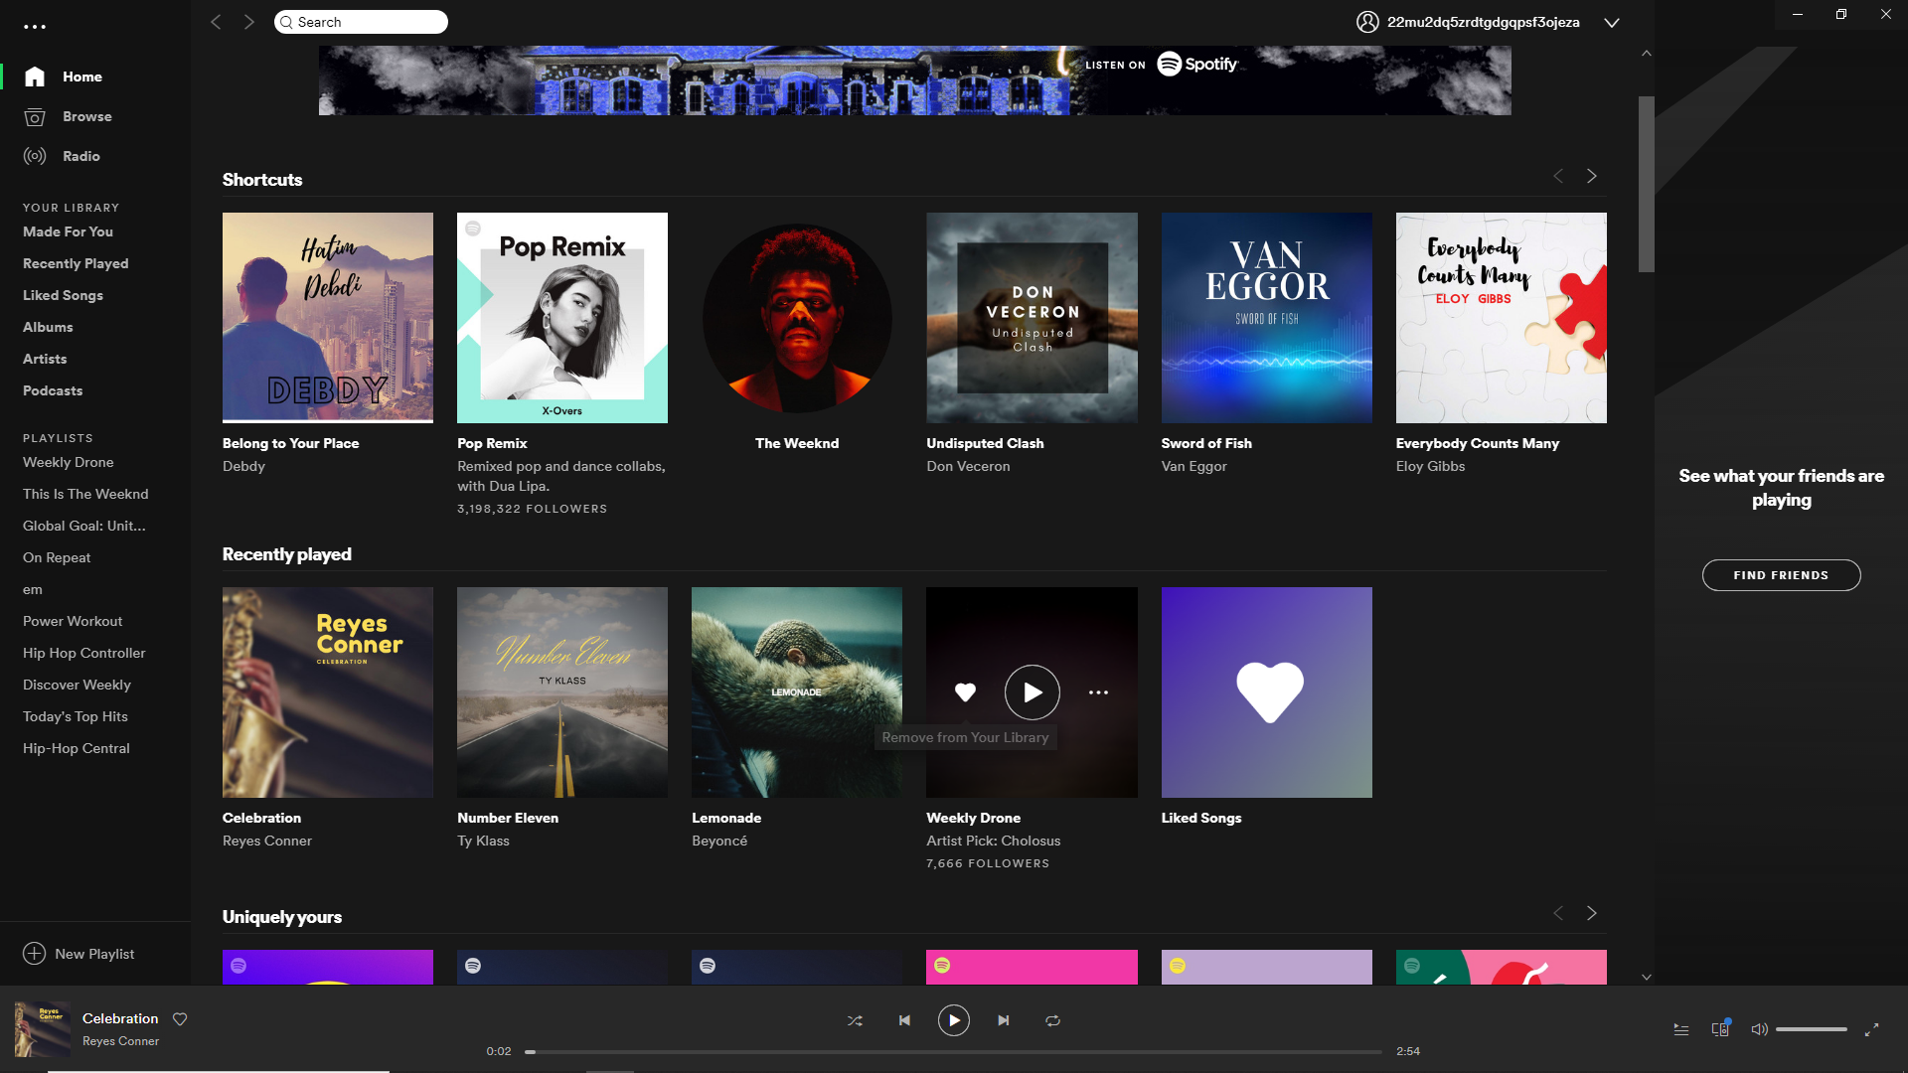Open the Power Workout playlist
1908x1073 pixels.
click(73, 621)
